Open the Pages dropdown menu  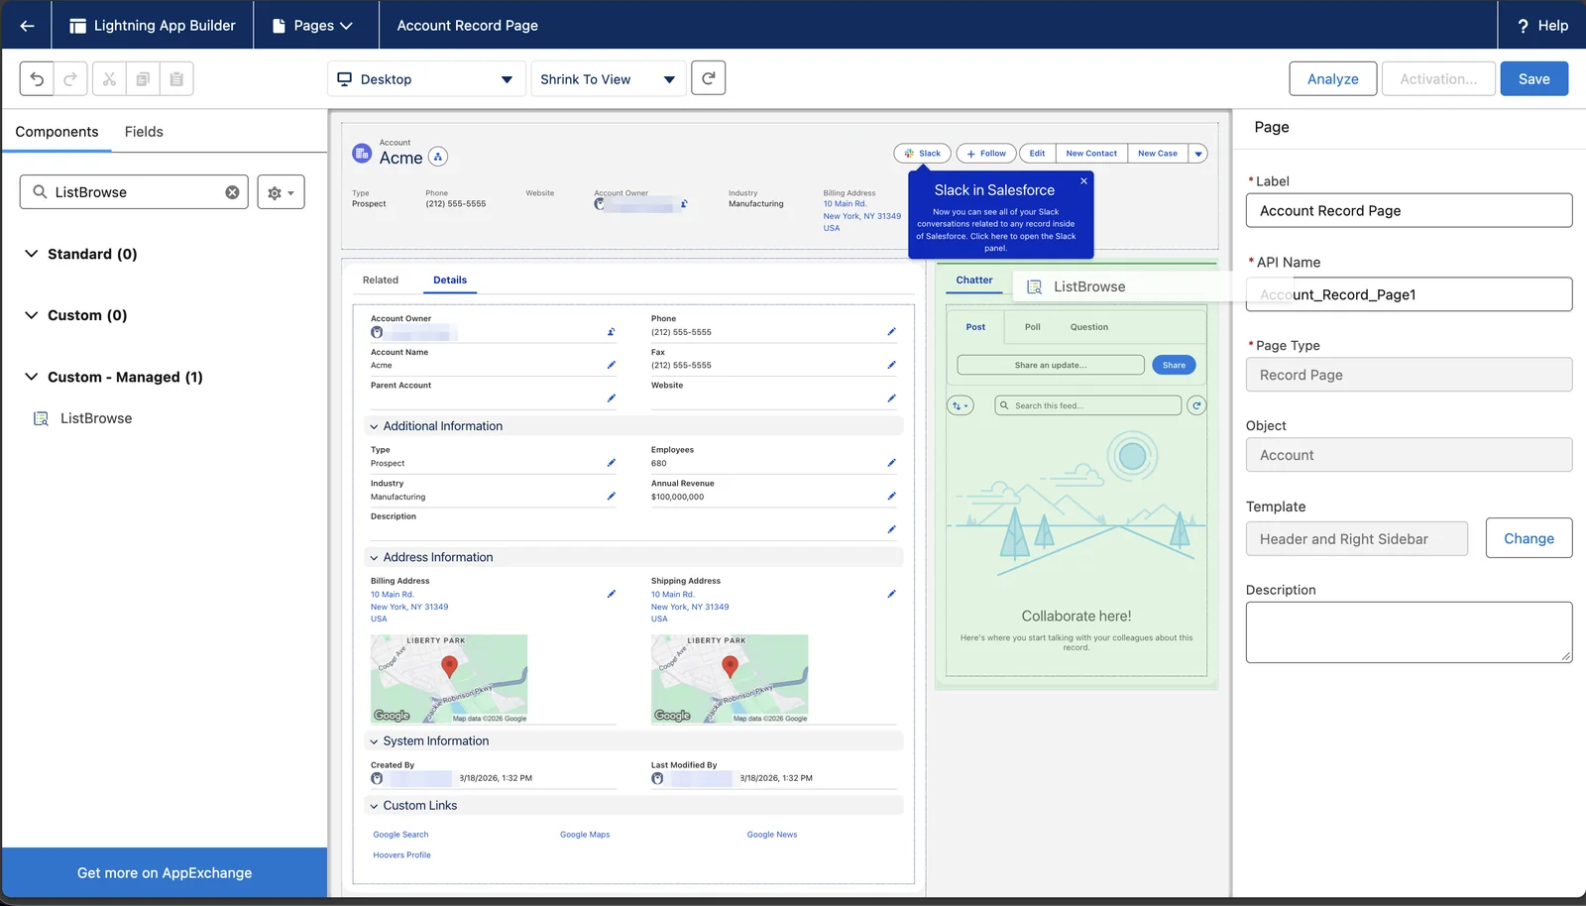[313, 26]
